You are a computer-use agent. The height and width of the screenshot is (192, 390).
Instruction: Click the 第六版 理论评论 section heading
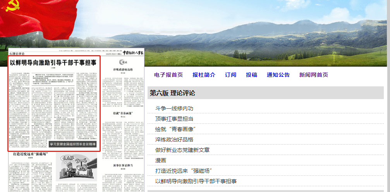pyautogui.click(x=172, y=93)
